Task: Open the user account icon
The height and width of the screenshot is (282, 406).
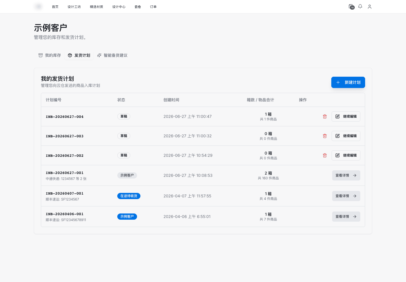Action: tap(370, 7)
